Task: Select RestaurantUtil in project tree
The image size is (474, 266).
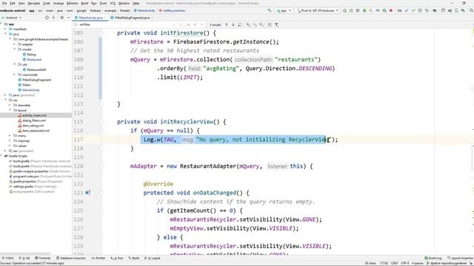Action: pyautogui.click(x=34, y=69)
